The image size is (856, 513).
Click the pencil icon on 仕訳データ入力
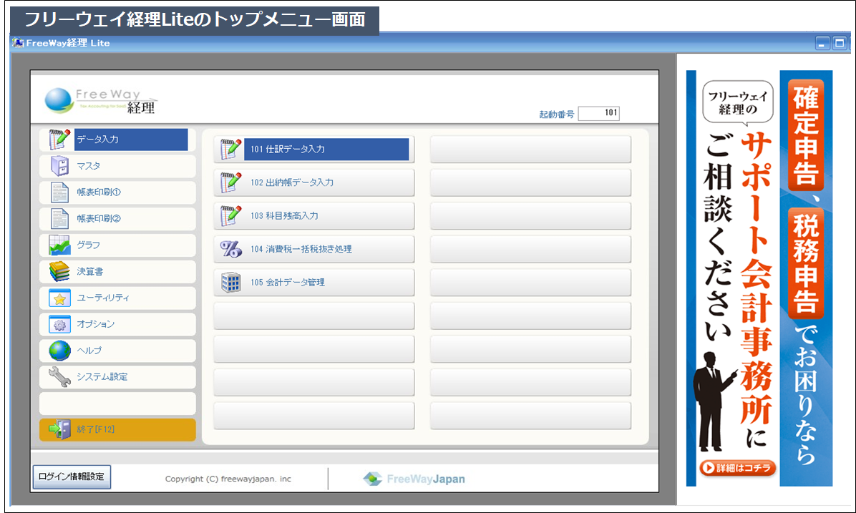230,149
